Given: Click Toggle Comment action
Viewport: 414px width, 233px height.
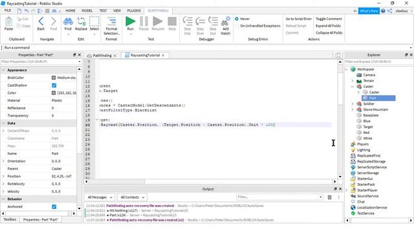Looking at the screenshot, I should point(329,19).
